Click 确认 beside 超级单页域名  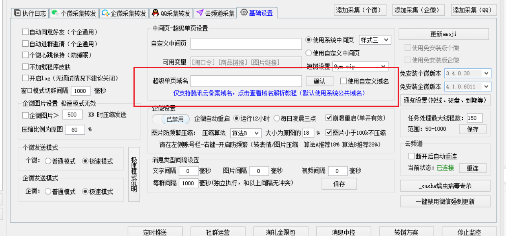[320, 81]
